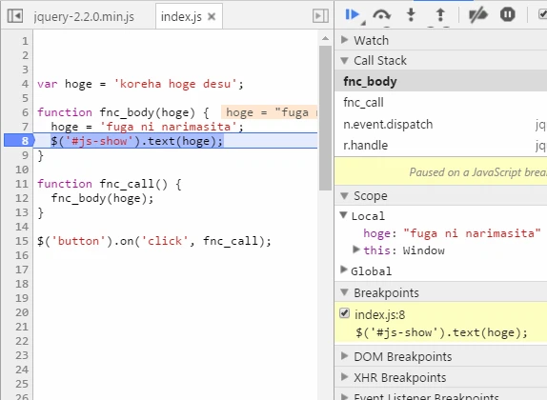
Task: Click the fnc_body(hoge); call on line 12
Action: (102, 198)
